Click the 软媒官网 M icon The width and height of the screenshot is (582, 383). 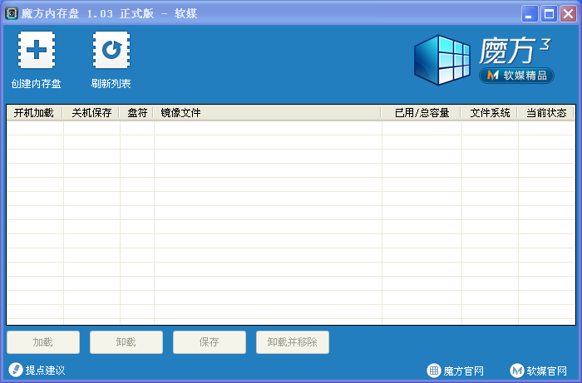pos(516,371)
